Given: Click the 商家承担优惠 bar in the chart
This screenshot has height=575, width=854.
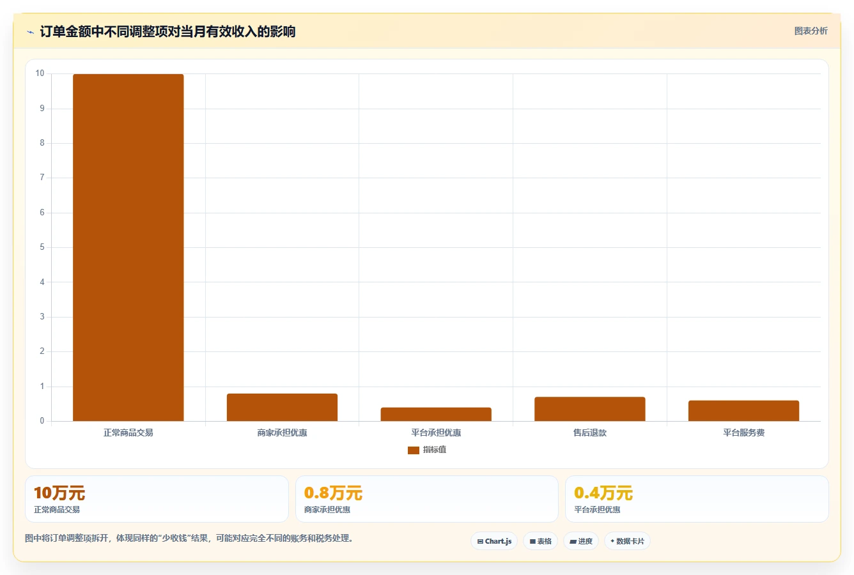Looking at the screenshot, I should click(282, 407).
